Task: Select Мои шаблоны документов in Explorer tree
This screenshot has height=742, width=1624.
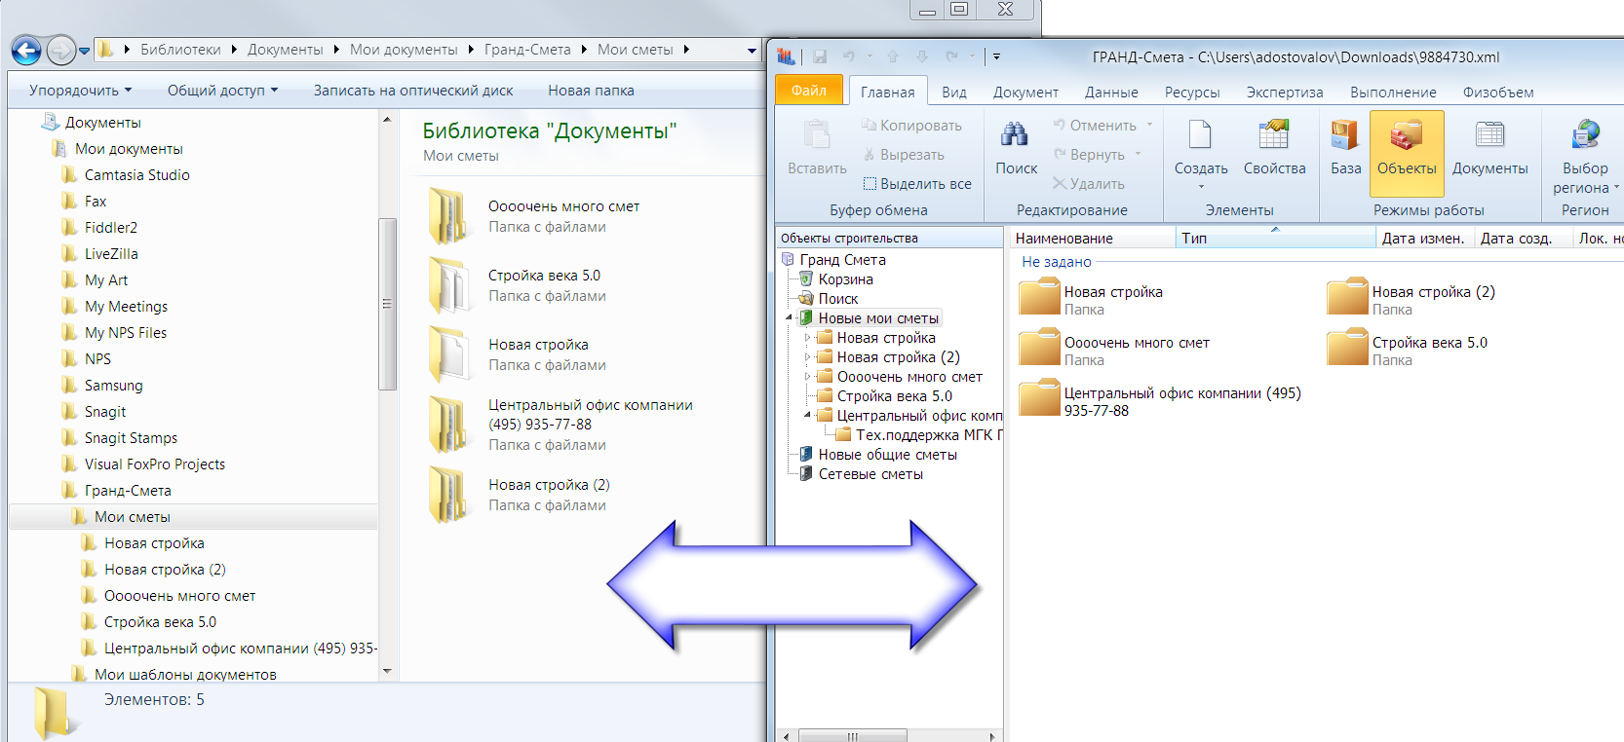Action: (185, 674)
